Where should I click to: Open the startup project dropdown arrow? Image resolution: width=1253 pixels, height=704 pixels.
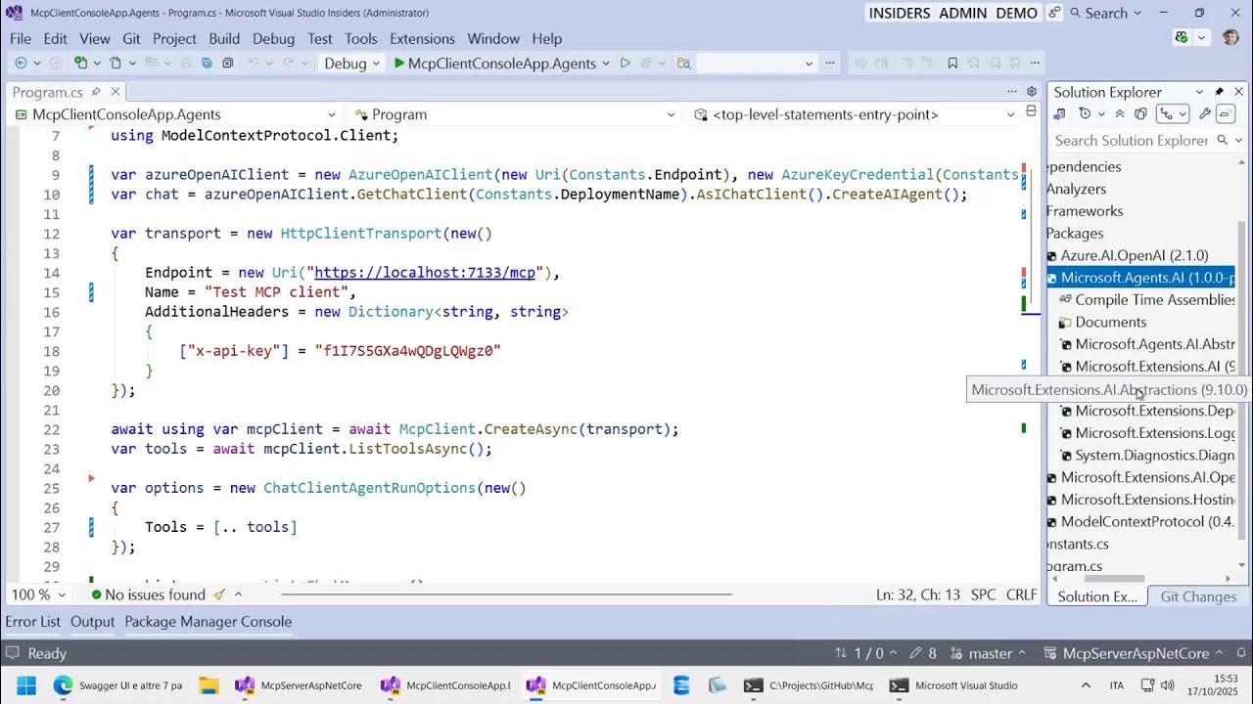[606, 63]
